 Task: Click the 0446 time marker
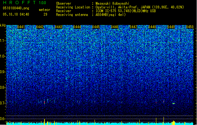coord(115,27)
